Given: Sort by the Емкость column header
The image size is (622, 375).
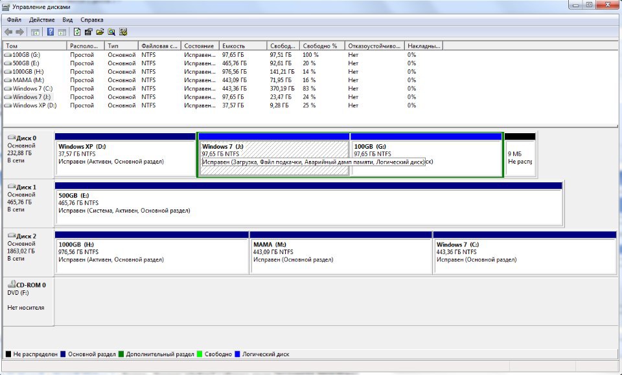Looking at the screenshot, I should coord(243,46).
